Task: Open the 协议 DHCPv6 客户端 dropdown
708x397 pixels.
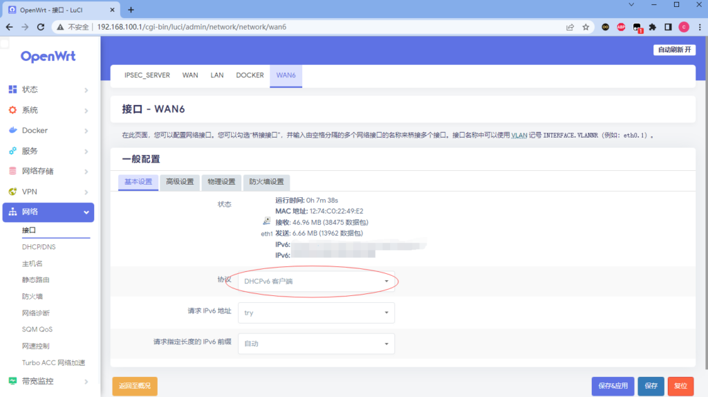Action: tap(316, 281)
